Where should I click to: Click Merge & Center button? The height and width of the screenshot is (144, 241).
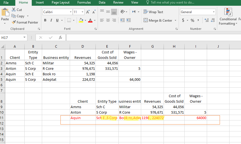click(158, 20)
